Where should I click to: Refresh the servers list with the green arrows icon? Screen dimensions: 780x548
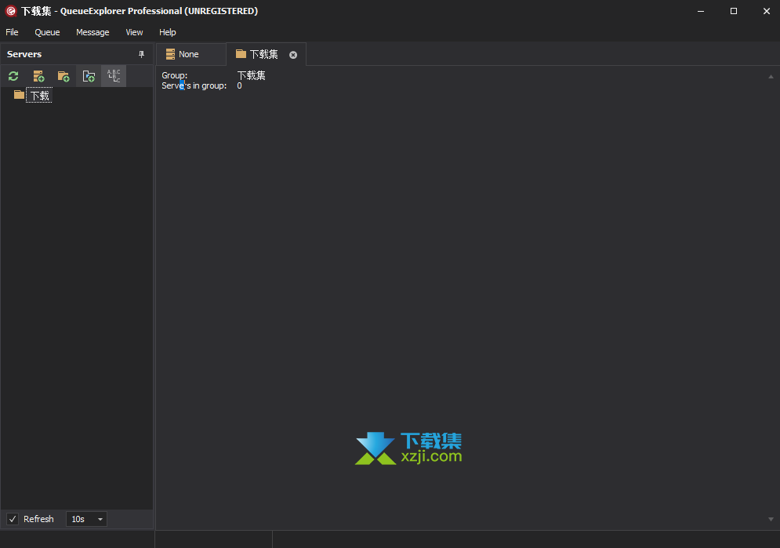13,76
